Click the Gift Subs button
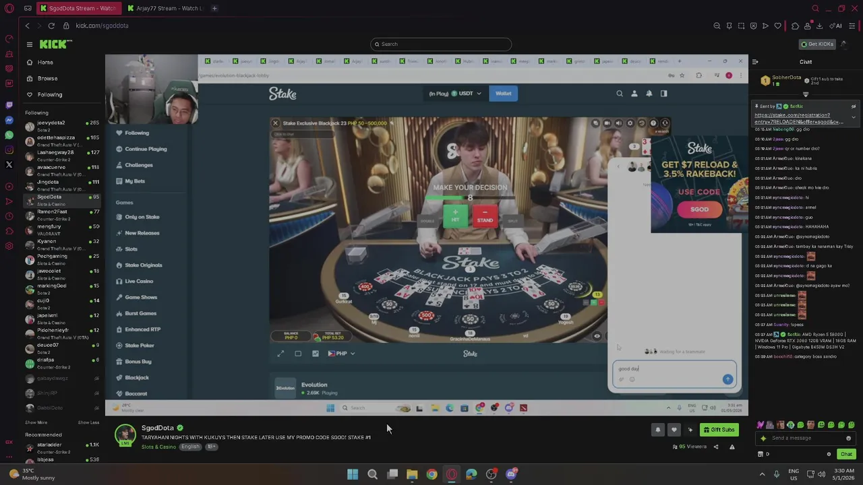Viewport: 863px width, 485px height. tap(718, 430)
